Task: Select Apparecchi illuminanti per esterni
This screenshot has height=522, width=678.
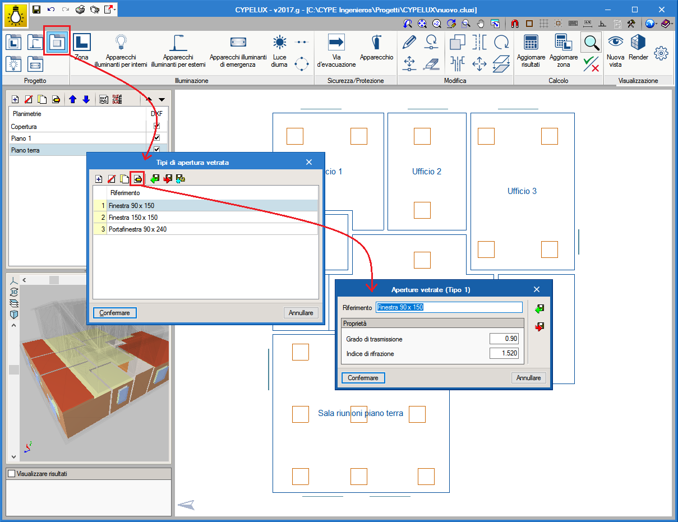Action: [x=178, y=50]
